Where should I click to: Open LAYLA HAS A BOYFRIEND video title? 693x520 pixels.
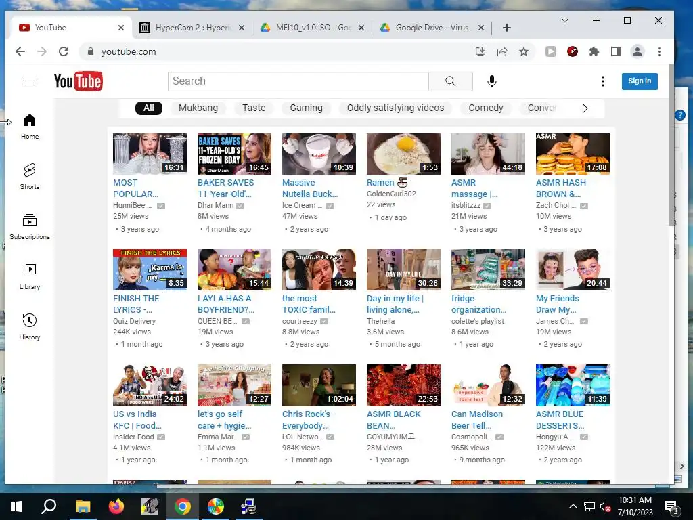pyautogui.click(x=226, y=304)
